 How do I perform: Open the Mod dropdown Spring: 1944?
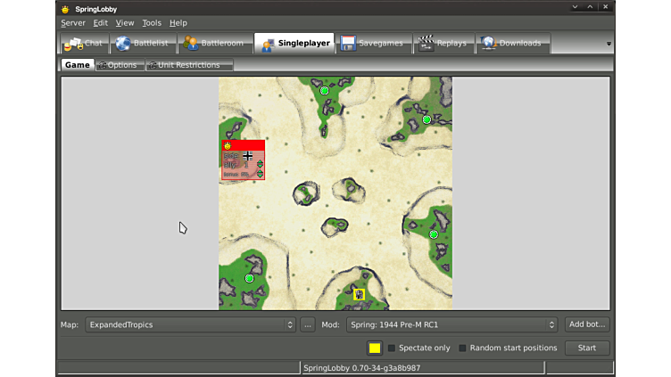(451, 324)
